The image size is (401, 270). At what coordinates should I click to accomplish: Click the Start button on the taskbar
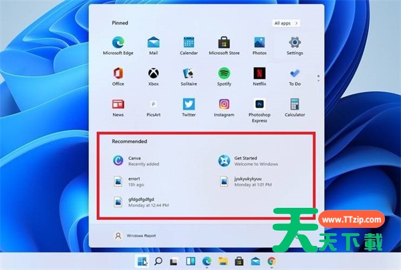[142, 261]
